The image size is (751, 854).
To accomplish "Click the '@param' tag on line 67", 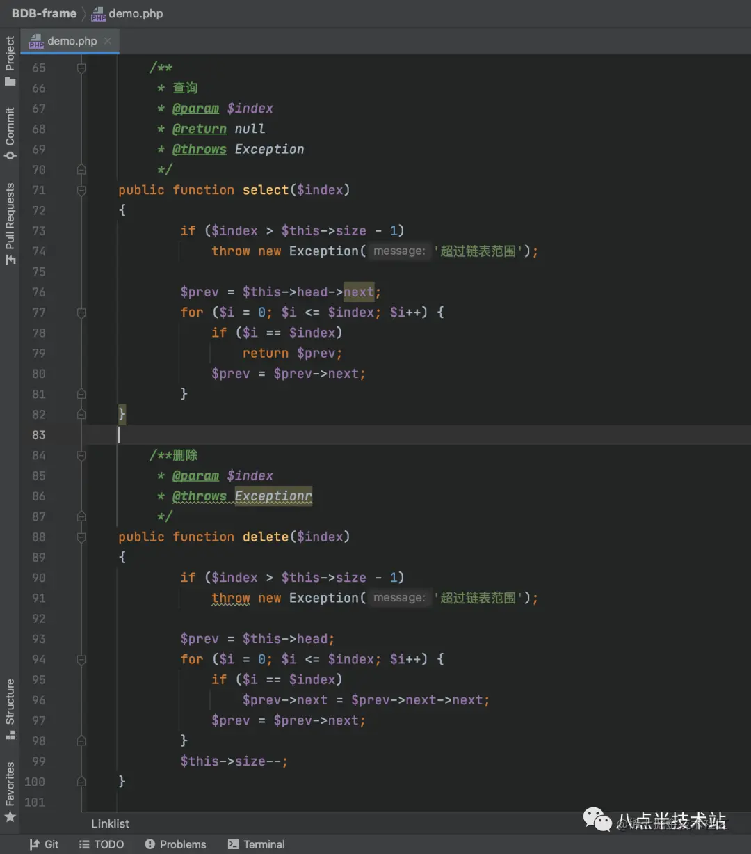I will pos(195,109).
